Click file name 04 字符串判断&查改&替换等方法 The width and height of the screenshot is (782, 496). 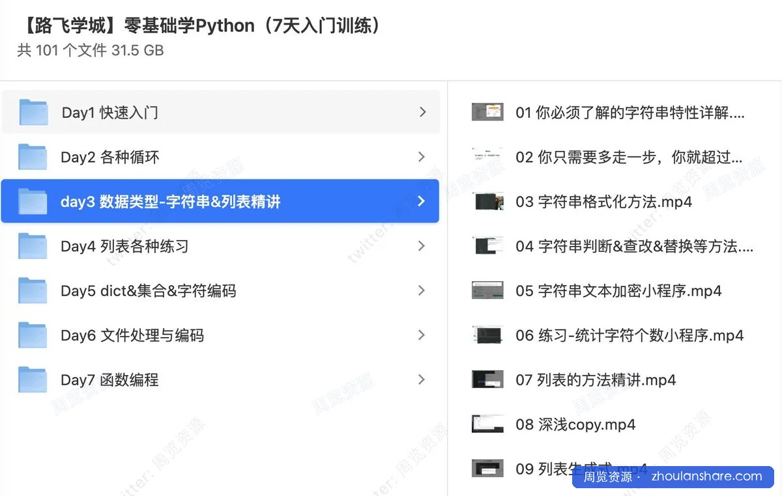coord(635,246)
